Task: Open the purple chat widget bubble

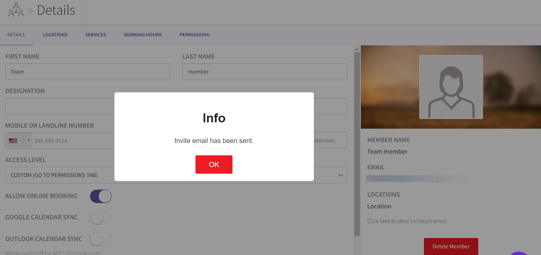Action: pos(519,253)
